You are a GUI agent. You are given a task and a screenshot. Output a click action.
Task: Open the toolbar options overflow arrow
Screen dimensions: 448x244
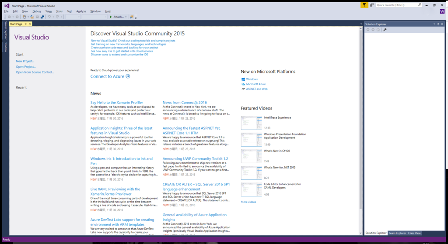click(136, 17)
